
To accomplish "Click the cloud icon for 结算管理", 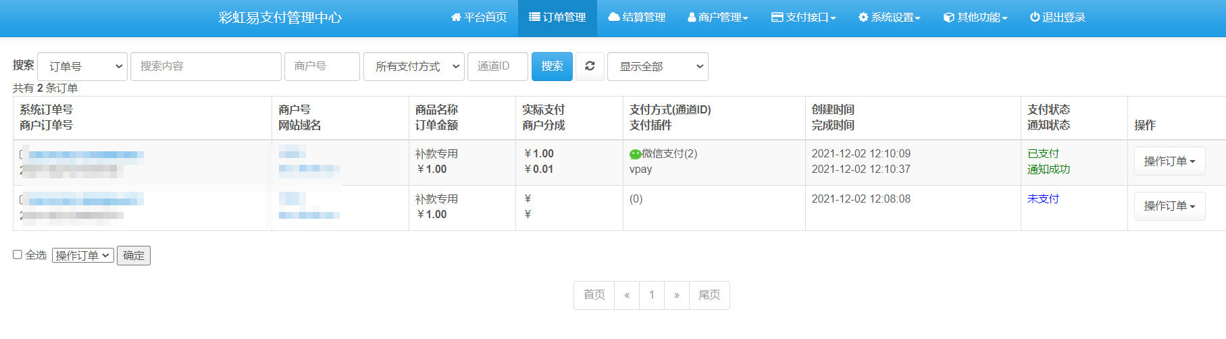I will tap(614, 18).
